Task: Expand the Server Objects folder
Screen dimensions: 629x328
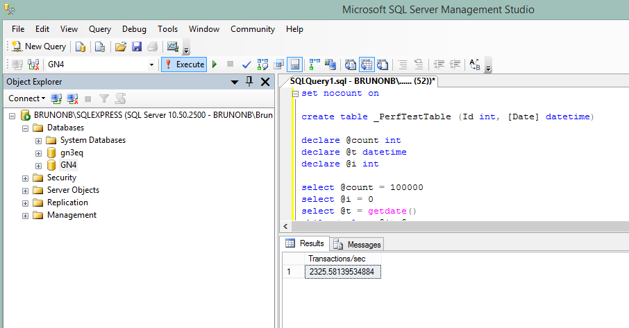Action: point(25,191)
